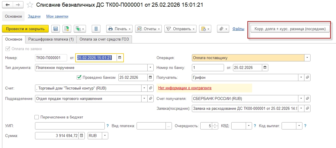Expand the Счет получателя dropdown arrow
The width and height of the screenshot is (336, 148).
click(301, 99)
